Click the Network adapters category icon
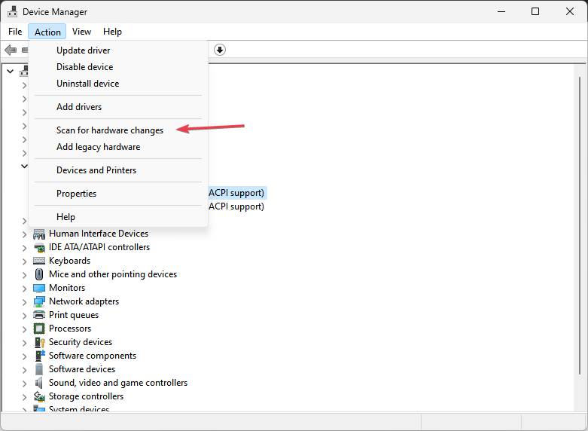This screenshot has width=588, height=431. tap(39, 301)
